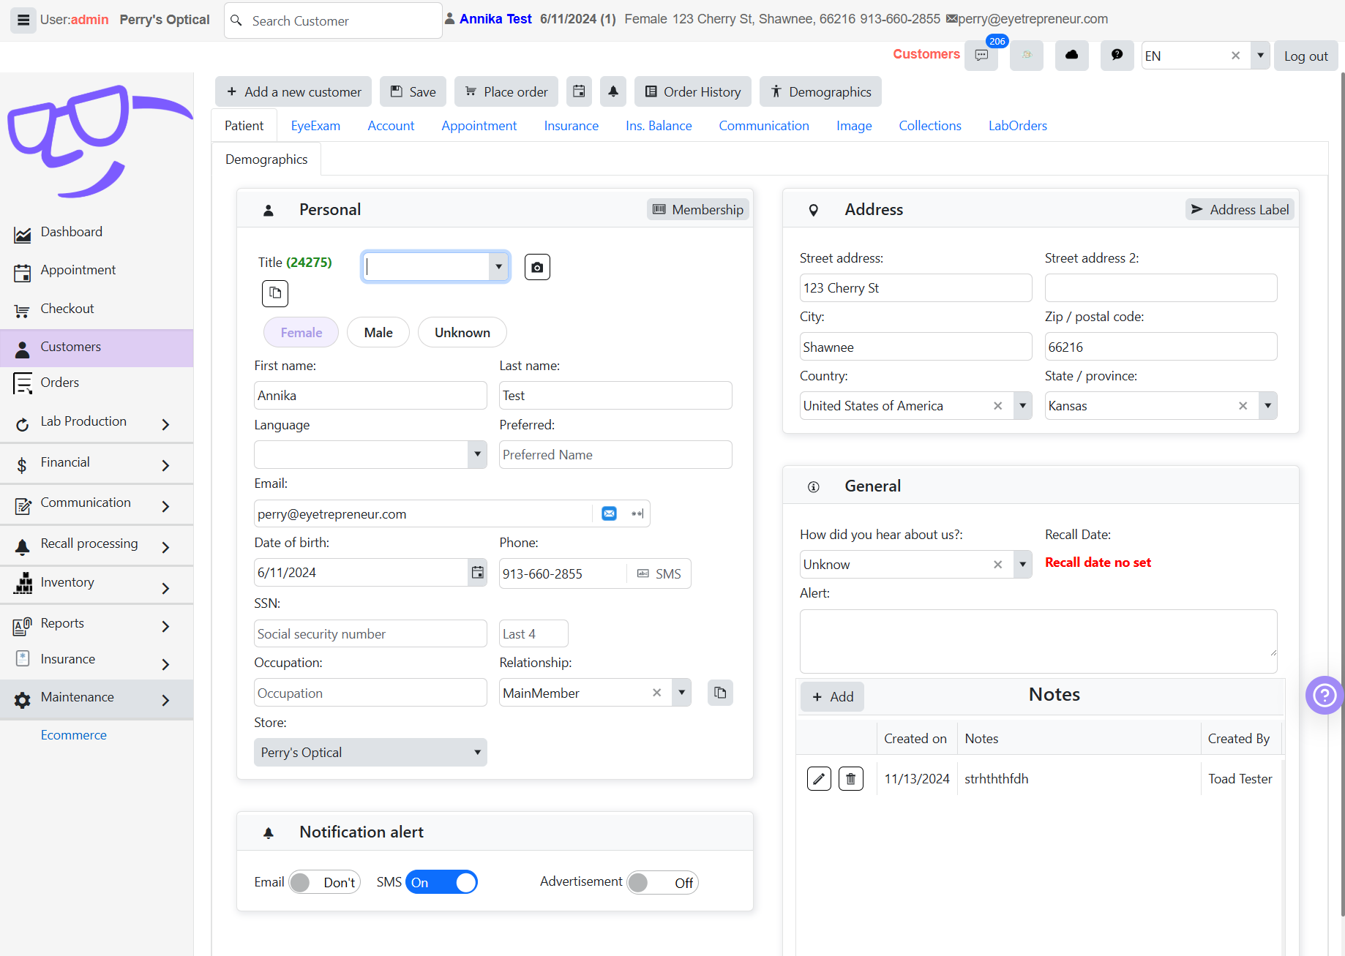Click Add a new customer
The height and width of the screenshot is (956, 1345).
(x=293, y=91)
